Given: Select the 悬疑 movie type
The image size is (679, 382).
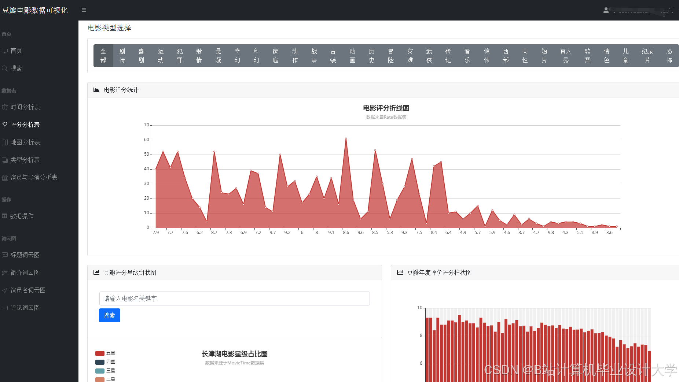Looking at the screenshot, I should [x=218, y=56].
